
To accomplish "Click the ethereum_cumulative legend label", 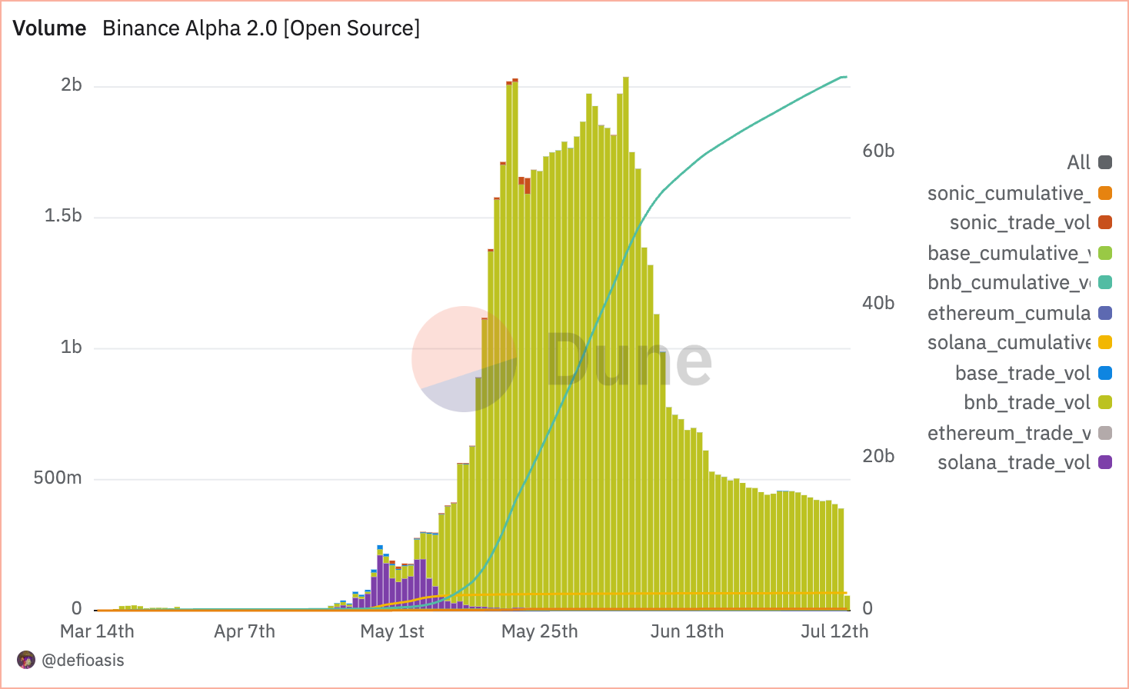I will coord(1009,313).
